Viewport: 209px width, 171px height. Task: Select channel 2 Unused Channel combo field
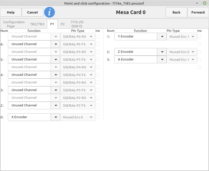(x=34, y=105)
